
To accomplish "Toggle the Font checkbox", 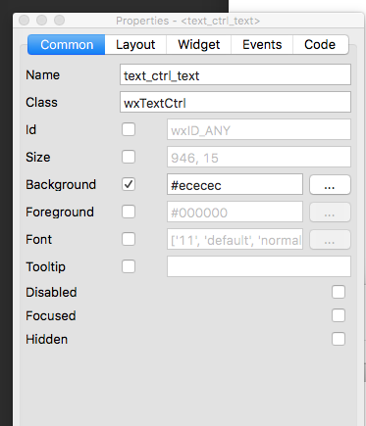I will click(x=129, y=239).
